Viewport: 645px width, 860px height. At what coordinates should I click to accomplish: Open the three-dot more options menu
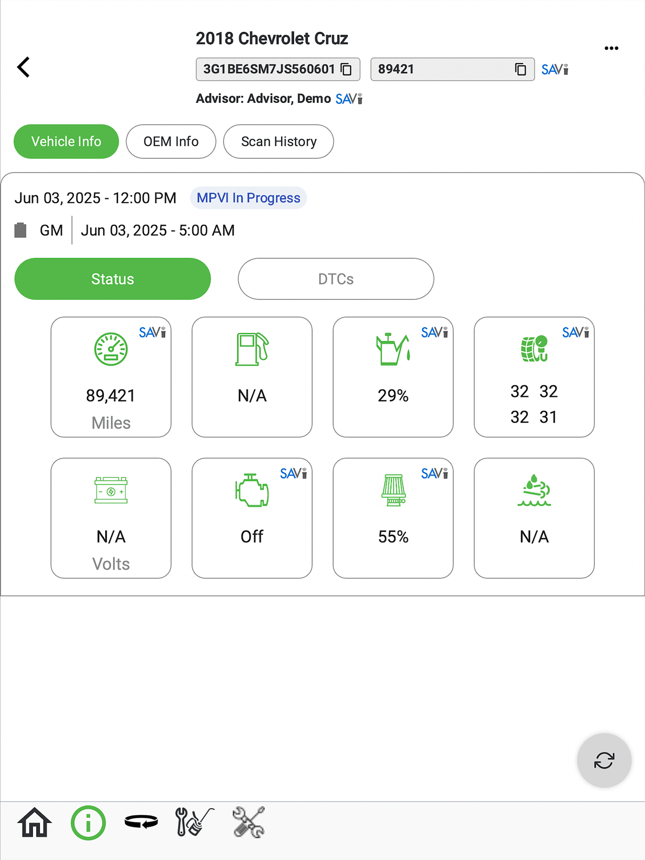coord(611,48)
